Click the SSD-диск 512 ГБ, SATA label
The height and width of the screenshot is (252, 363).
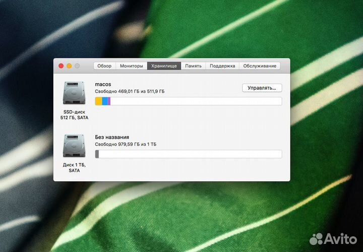click(x=74, y=115)
